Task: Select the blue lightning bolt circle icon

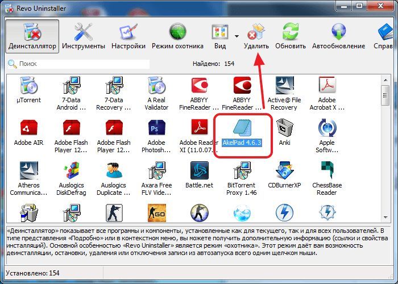Action: 284,213
